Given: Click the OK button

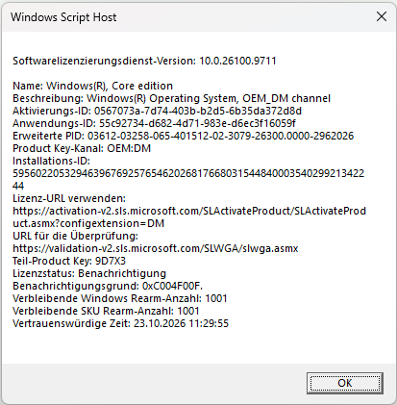Looking at the screenshot, I should click(345, 383).
